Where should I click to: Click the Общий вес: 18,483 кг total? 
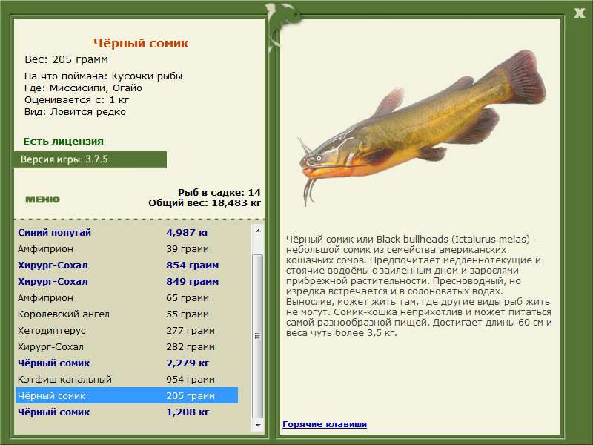(205, 202)
